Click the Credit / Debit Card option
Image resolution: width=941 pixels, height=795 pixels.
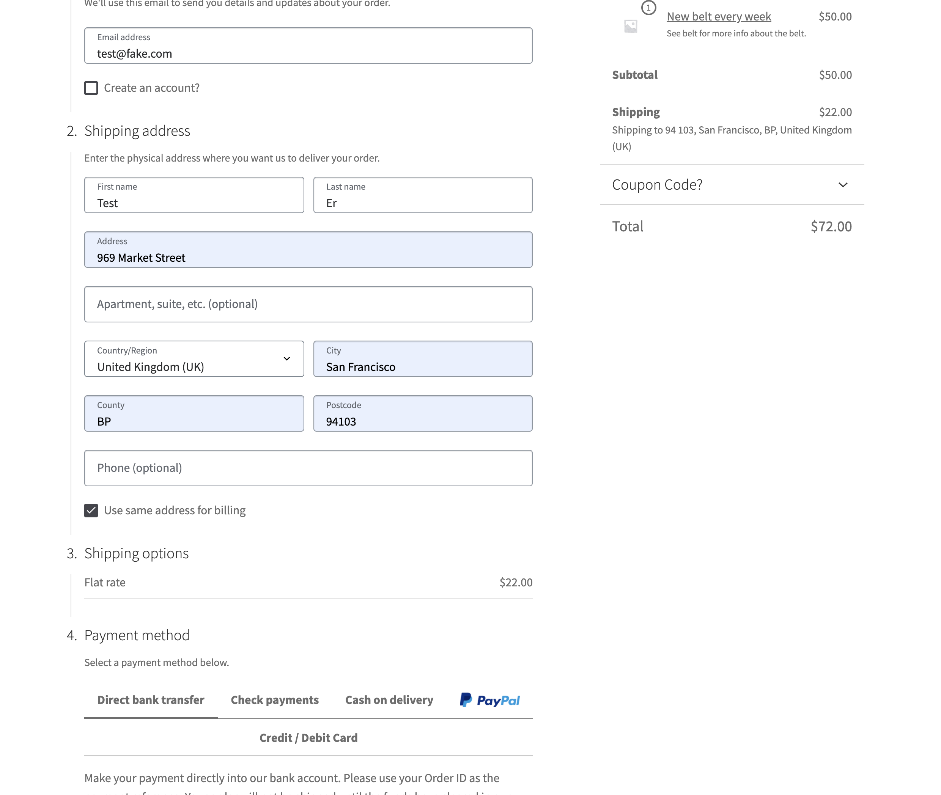(x=308, y=737)
